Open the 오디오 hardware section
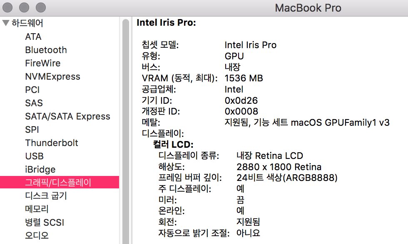408x244 pixels. (x=37, y=236)
